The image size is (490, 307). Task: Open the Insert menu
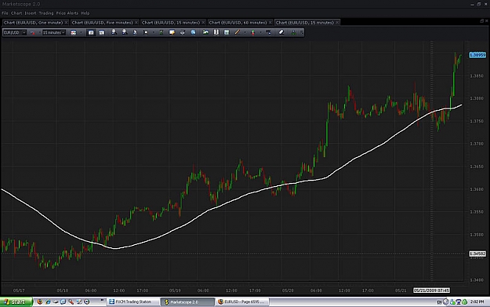(x=31, y=13)
